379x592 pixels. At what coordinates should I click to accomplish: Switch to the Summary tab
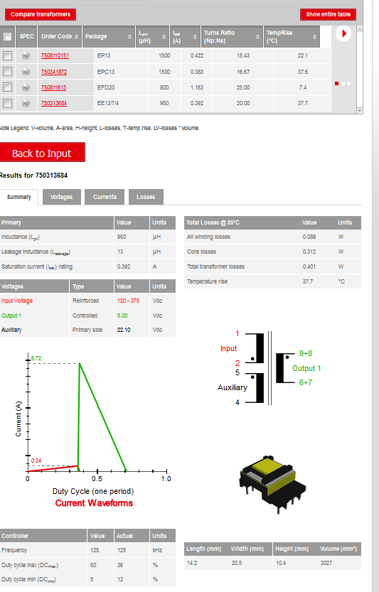(x=19, y=197)
